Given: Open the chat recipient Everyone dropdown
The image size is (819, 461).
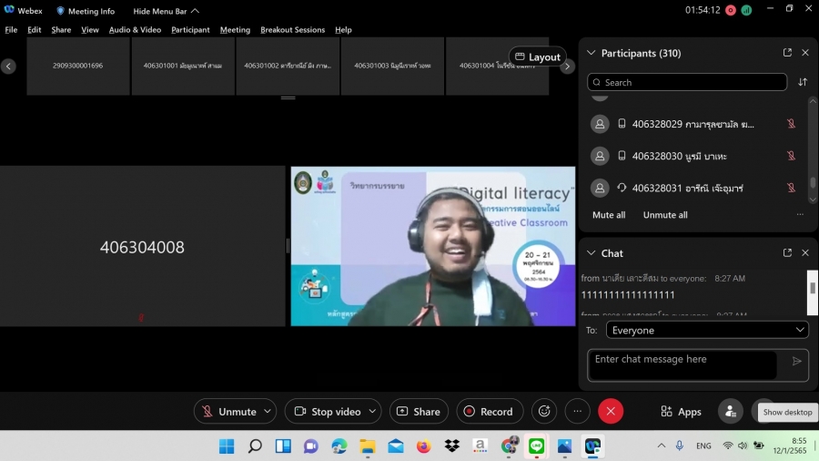Looking at the screenshot, I should tap(707, 330).
